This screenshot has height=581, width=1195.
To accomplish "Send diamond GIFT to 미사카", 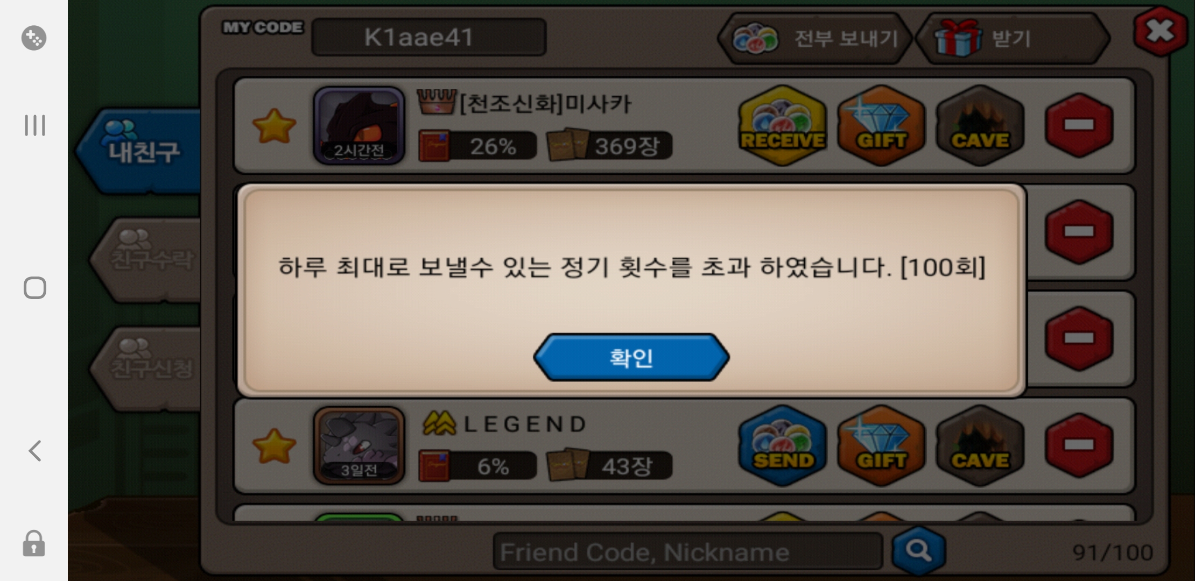I will tap(881, 125).
